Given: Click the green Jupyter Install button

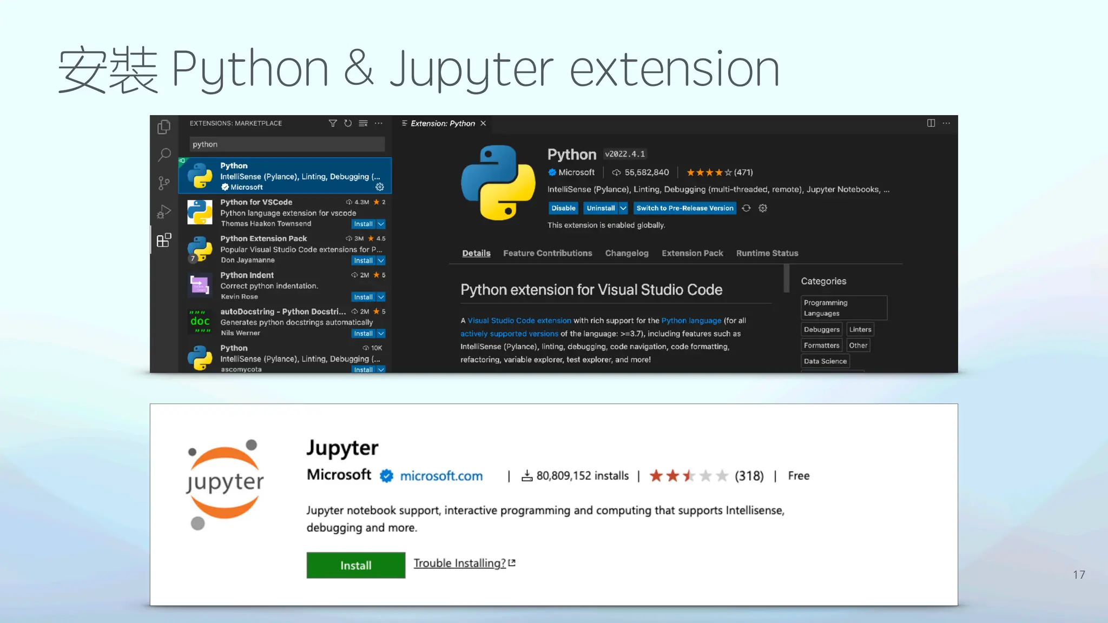Looking at the screenshot, I should coord(356,565).
